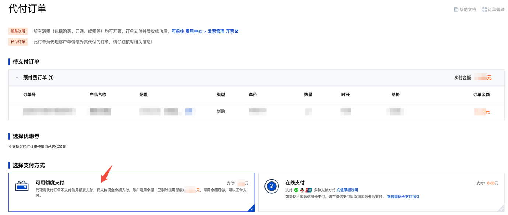508x215 pixels.
Task: Open the 订单管理 grid icon
Action: [484, 10]
